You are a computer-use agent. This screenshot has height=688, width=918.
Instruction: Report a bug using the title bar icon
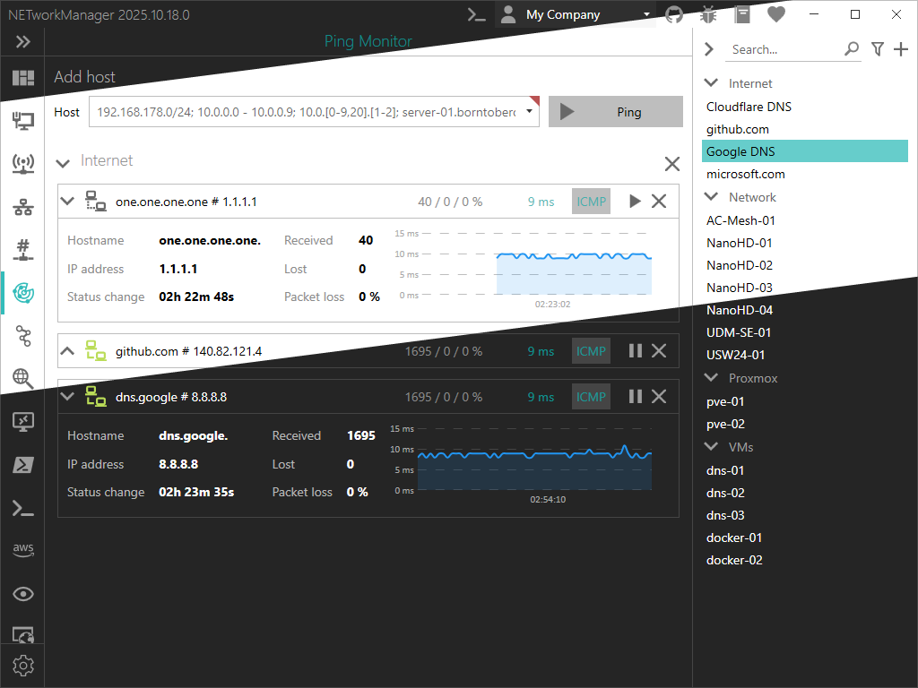pyautogui.click(x=708, y=14)
